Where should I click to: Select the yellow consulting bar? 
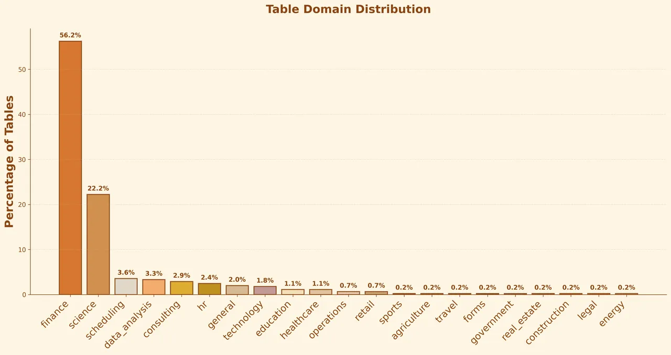pos(181,288)
